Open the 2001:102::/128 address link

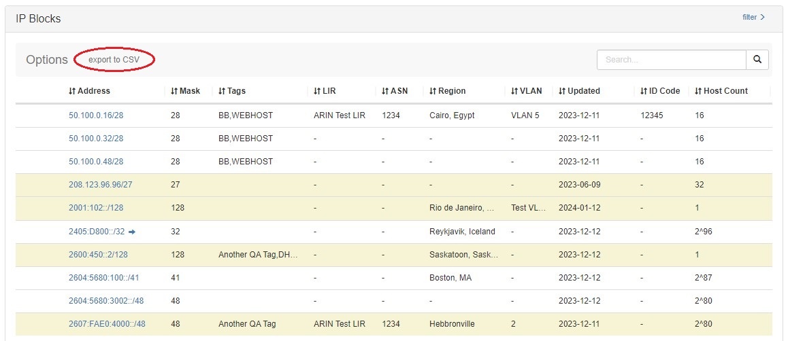(96, 208)
